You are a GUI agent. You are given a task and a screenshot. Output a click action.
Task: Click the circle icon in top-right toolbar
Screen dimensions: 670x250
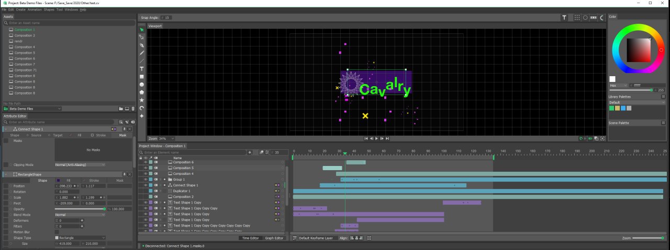[x=585, y=17]
